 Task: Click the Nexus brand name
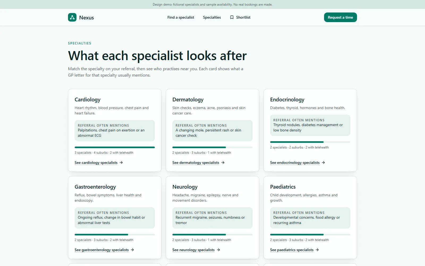(87, 18)
